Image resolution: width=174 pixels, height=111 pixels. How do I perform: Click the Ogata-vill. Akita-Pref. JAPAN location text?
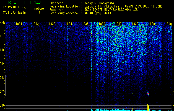[x=123, y=6]
